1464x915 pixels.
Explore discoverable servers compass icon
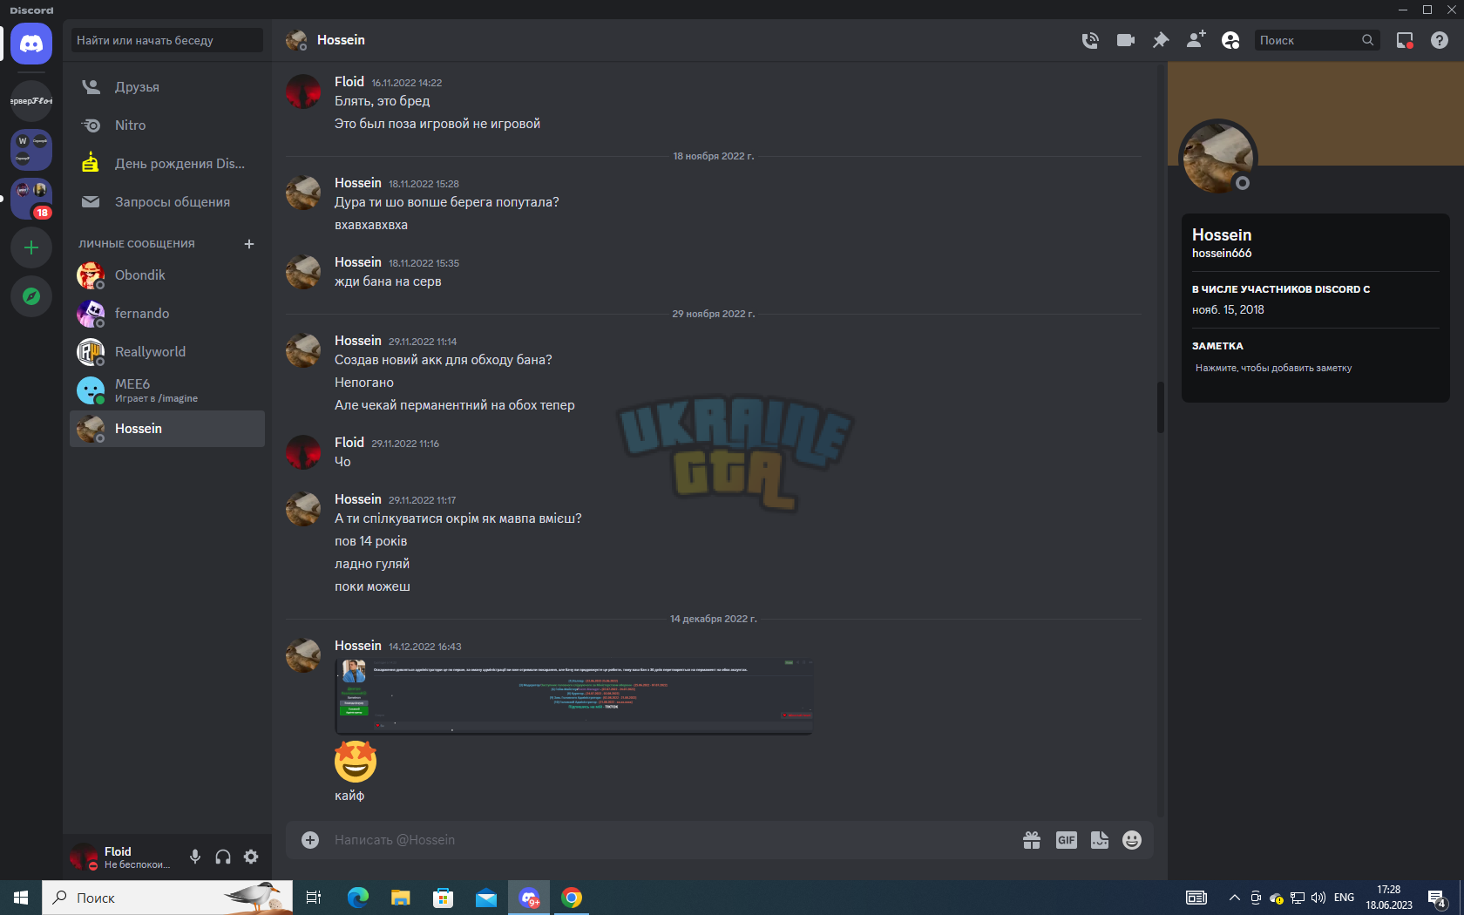pos(31,296)
